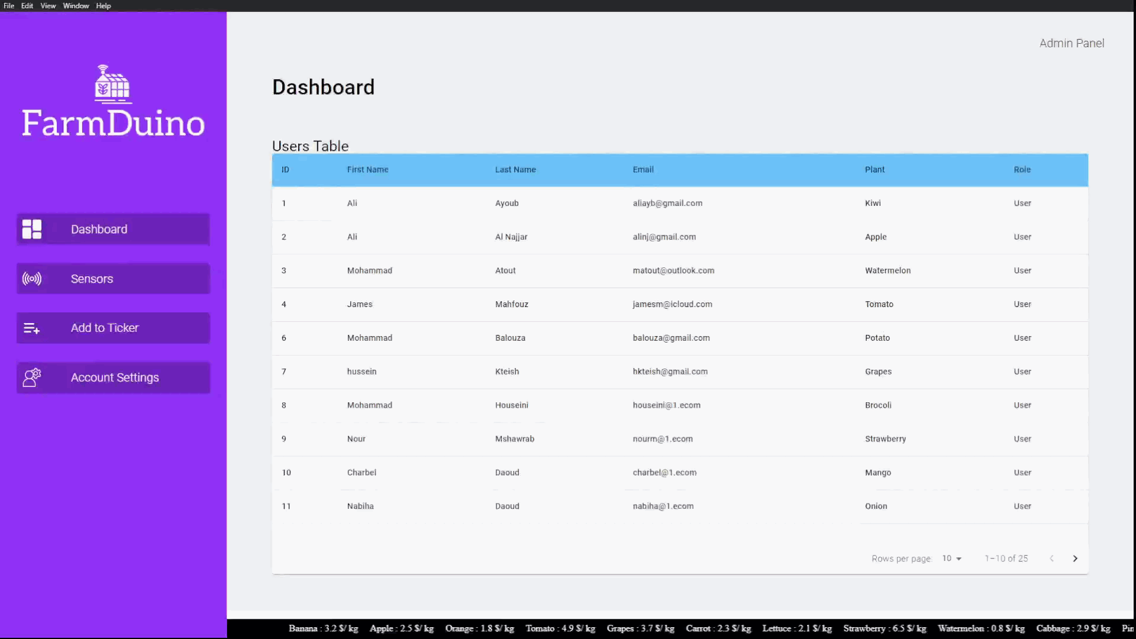Click Plant column header to sort
This screenshot has width=1136, height=639.
874,169
